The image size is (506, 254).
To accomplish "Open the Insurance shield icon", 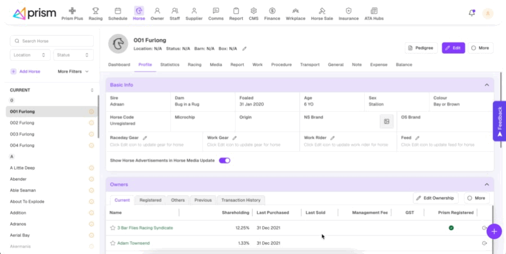I will 349,13.
